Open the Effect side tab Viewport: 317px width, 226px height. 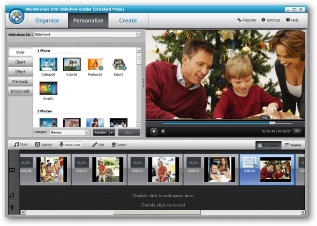(20, 72)
